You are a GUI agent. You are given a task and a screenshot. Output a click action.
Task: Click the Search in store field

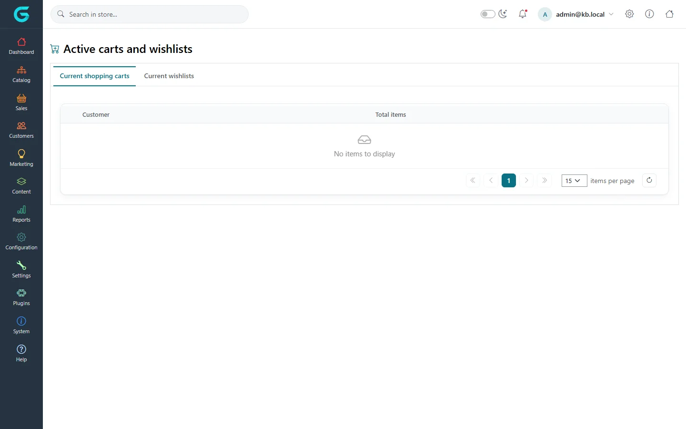coord(150,14)
